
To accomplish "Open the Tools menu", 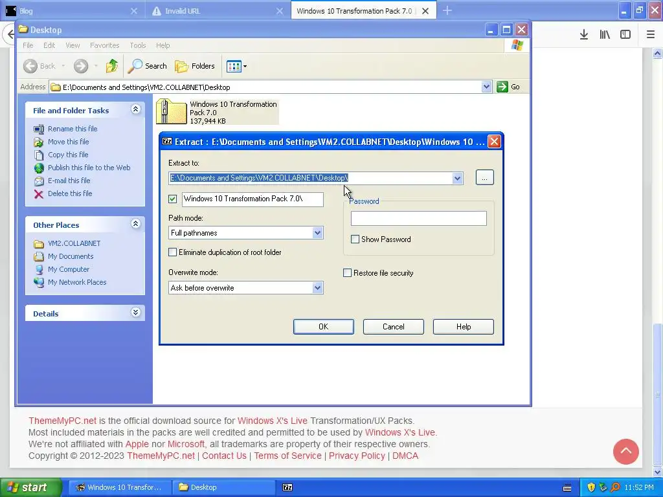I will [138, 45].
